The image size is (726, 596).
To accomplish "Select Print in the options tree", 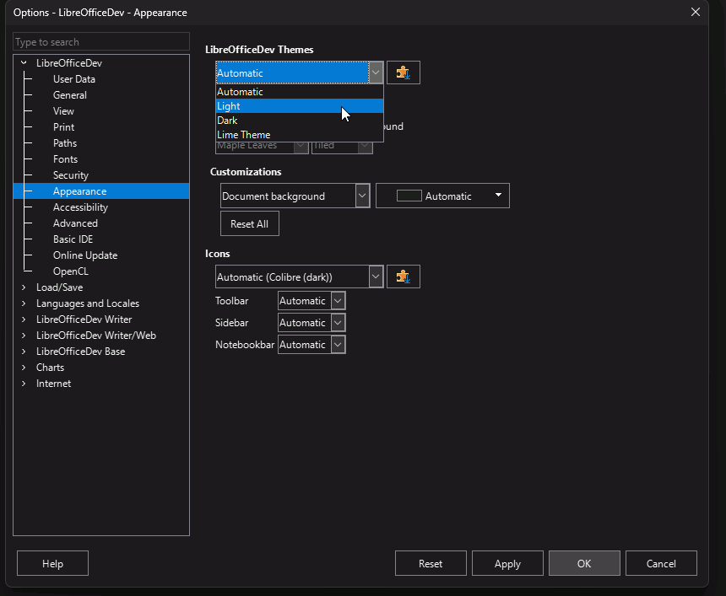I will (64, 127).
